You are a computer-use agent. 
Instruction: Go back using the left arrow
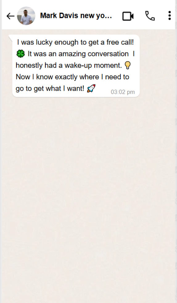click(x=10, y=16)
